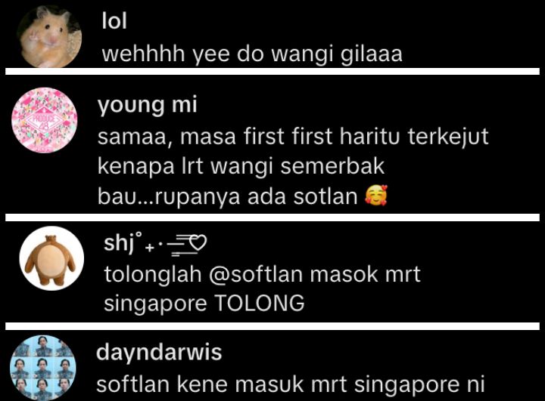The image size is (545, 401).
Task: Open the brown bear plush avatar
Action: (51, 258)
